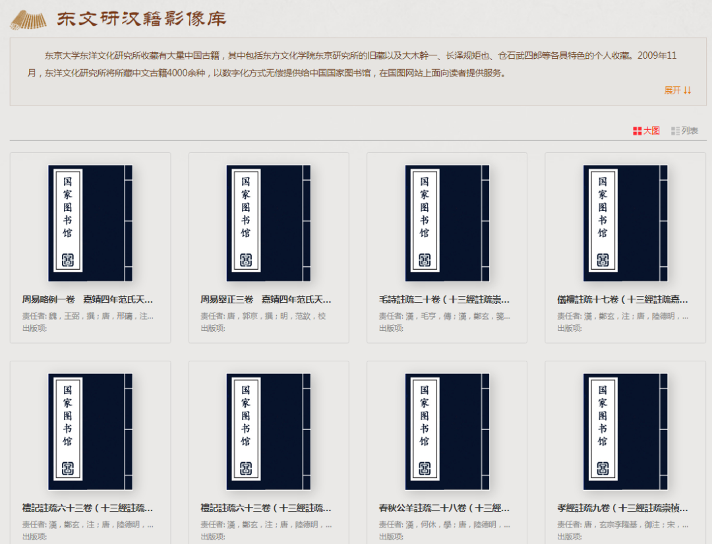Click the 周易舉正三卷 title link
The width and height of the screenshot is (712, 544).
266,300
